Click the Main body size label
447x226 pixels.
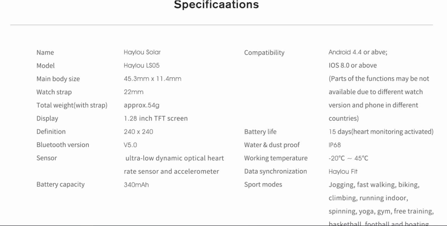click(x=58, y=79)
